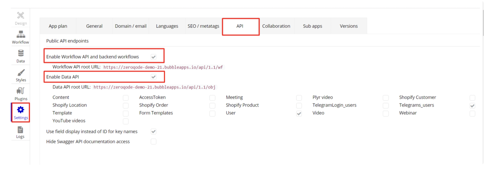This screenshot has width=492, height=170.
Task: Open the Domain / email tab
Action: (131, 26)
